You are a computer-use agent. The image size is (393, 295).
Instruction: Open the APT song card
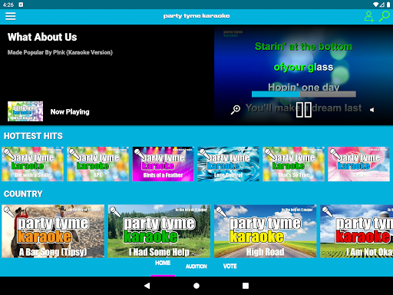pyautogui.click(x=97, y=164)
